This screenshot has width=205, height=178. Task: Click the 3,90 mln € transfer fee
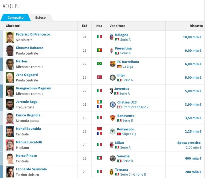click(x=193, y=104)
